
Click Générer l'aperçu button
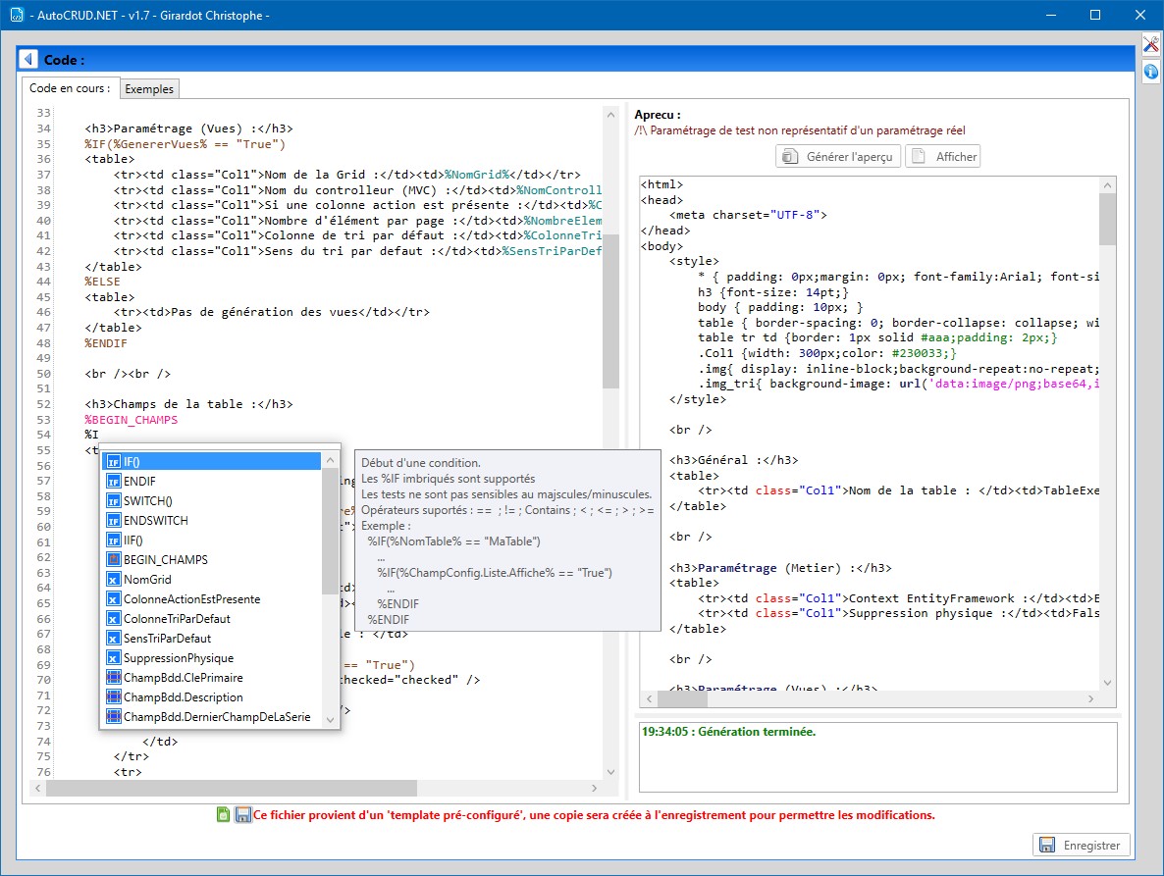(839, 157)
